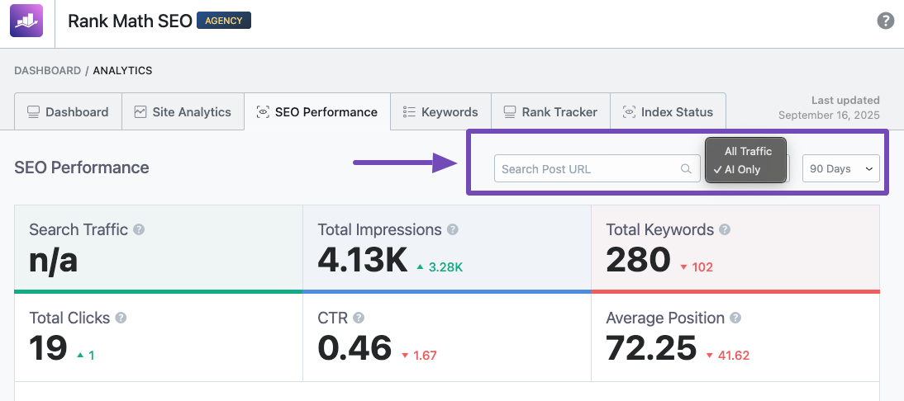Image resolution: width=904 pixels, height=401 pixels.
Task: Click into the Search Post URL field
Action: [x=587, y=169]
